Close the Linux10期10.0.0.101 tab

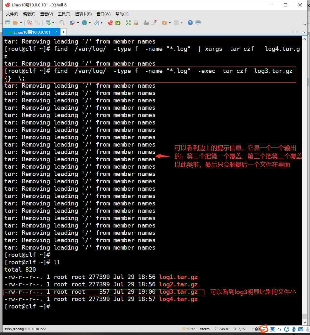click(56, 32)
